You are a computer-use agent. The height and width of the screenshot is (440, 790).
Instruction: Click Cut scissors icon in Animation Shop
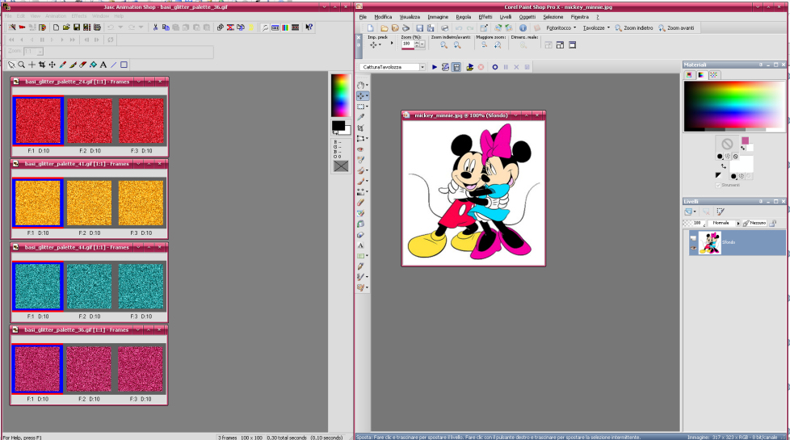coord(155,27)
